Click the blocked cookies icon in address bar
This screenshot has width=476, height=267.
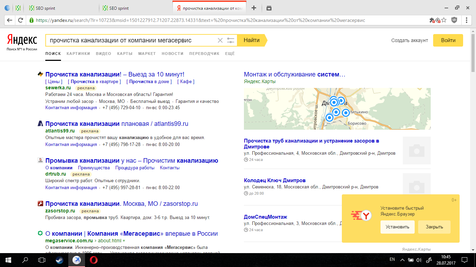click(438, 20)
